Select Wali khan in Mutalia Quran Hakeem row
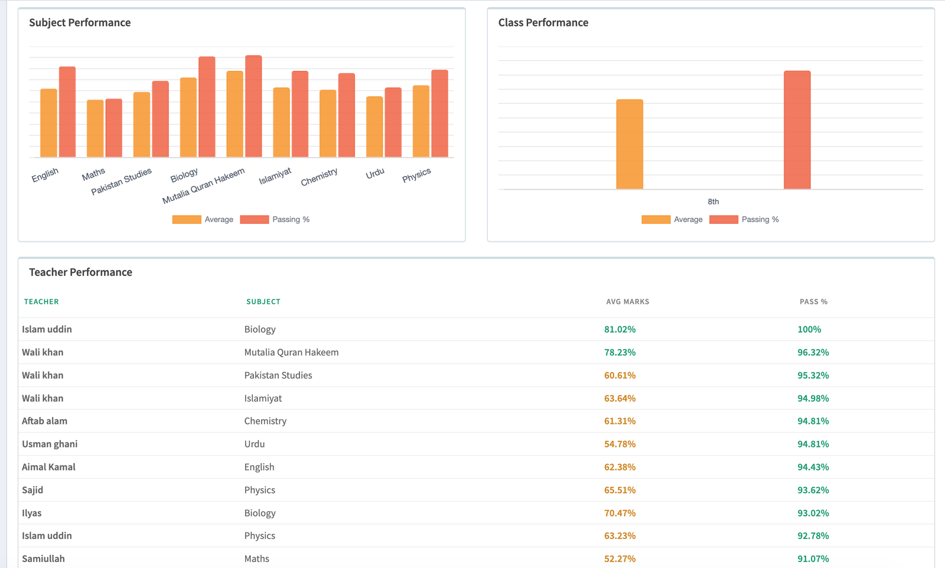 (43, 352)
